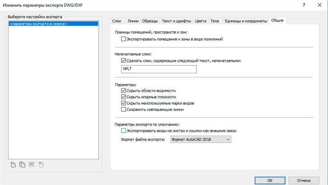Click the OK button
This screenshot has width=328, height=185.
[x=270, y=180]
